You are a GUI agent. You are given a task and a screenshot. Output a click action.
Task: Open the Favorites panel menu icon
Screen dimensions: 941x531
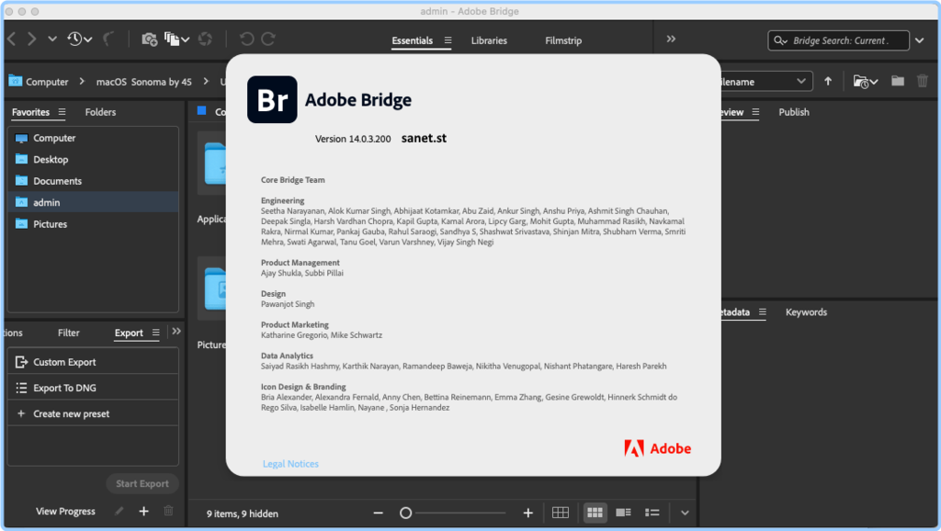[x=62, y=112]
